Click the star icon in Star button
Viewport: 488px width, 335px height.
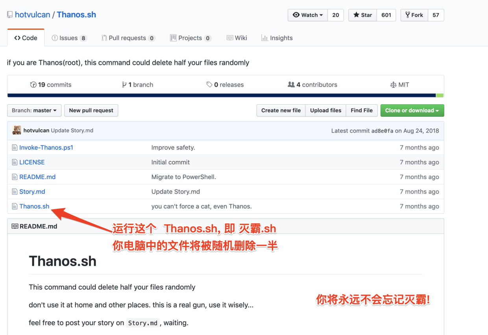[356, 15]
